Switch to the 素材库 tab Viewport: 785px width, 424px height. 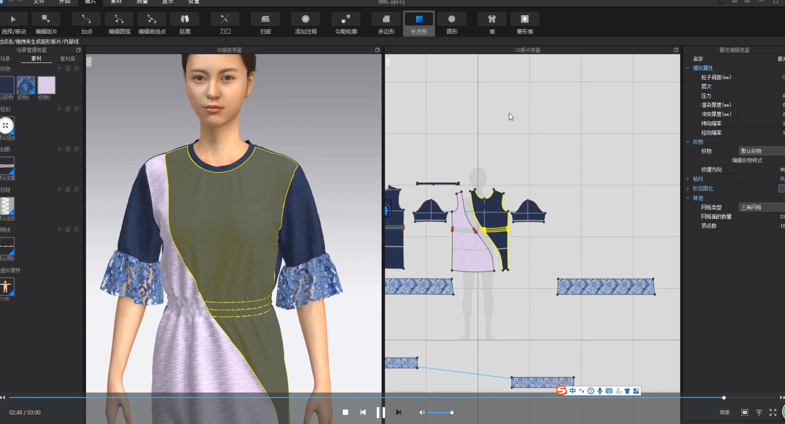[x=67, y=58]
